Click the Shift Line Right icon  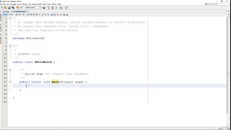[55, 14]
